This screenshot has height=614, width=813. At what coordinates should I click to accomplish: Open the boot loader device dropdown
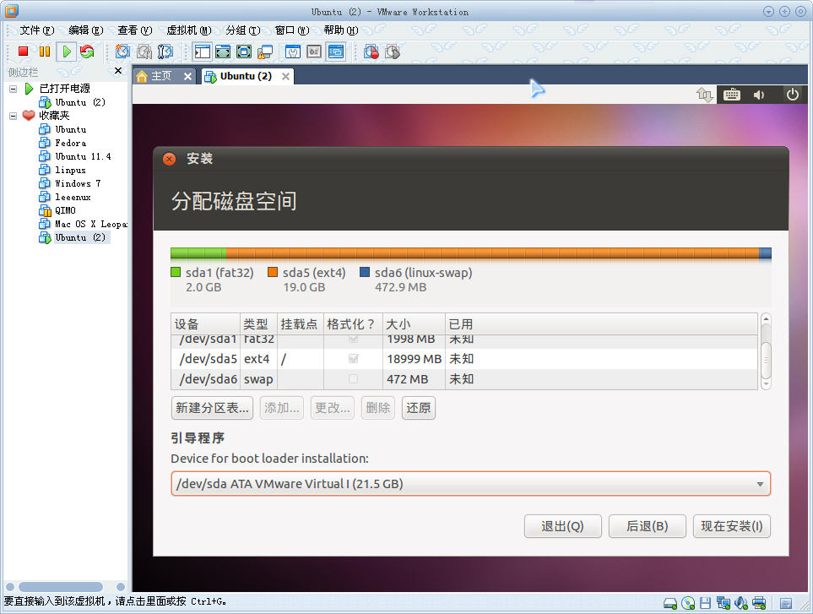470,484
